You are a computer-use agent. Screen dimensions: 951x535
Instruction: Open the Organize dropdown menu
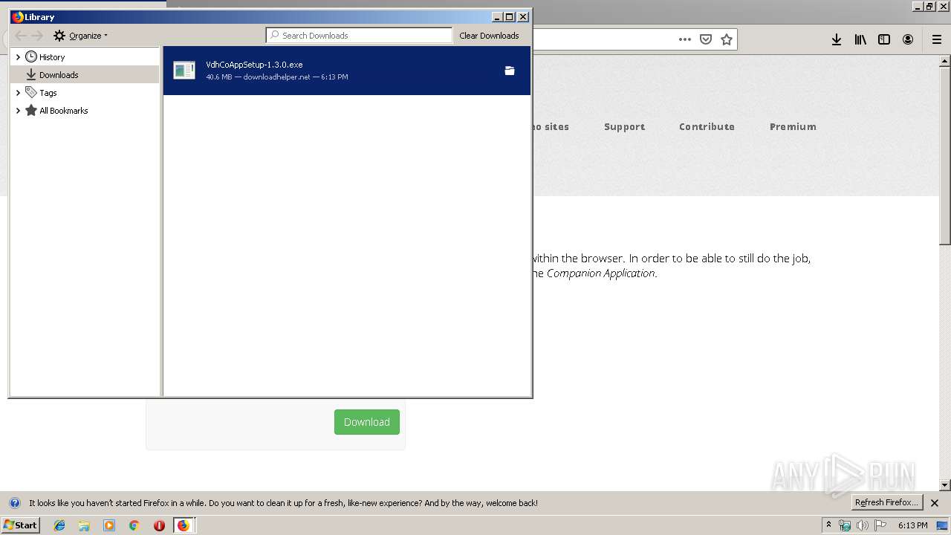[x=80, y=35]
